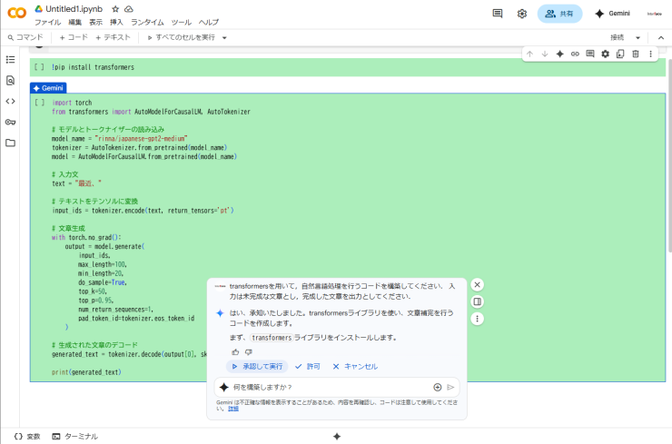Check the cloud save status icon
The width and height of the screenshot is (672, 444).
(x=129, y=9)
